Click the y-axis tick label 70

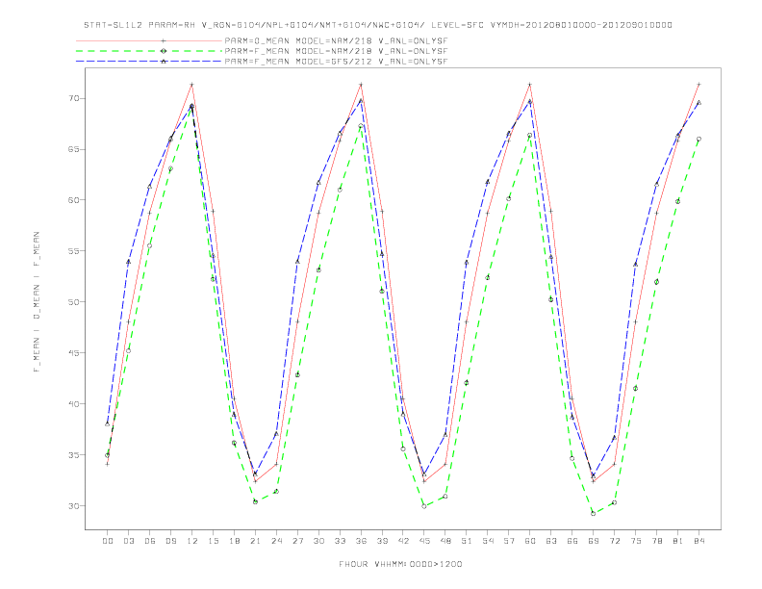click(73, 98)
